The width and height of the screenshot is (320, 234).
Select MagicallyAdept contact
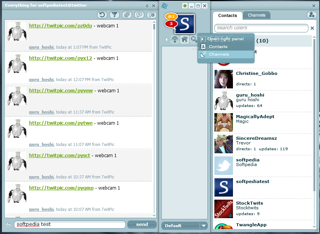click(263, 122)
